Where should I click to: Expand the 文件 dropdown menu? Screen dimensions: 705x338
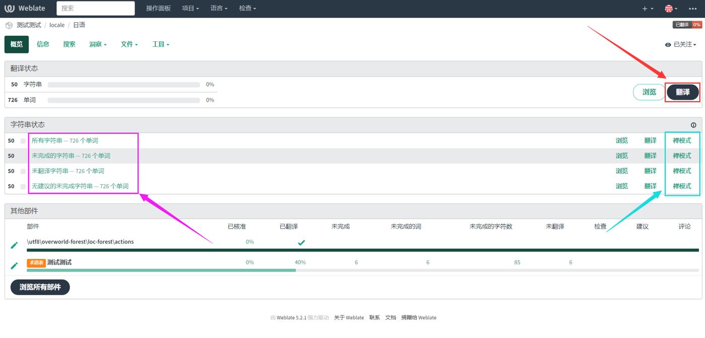129,44
